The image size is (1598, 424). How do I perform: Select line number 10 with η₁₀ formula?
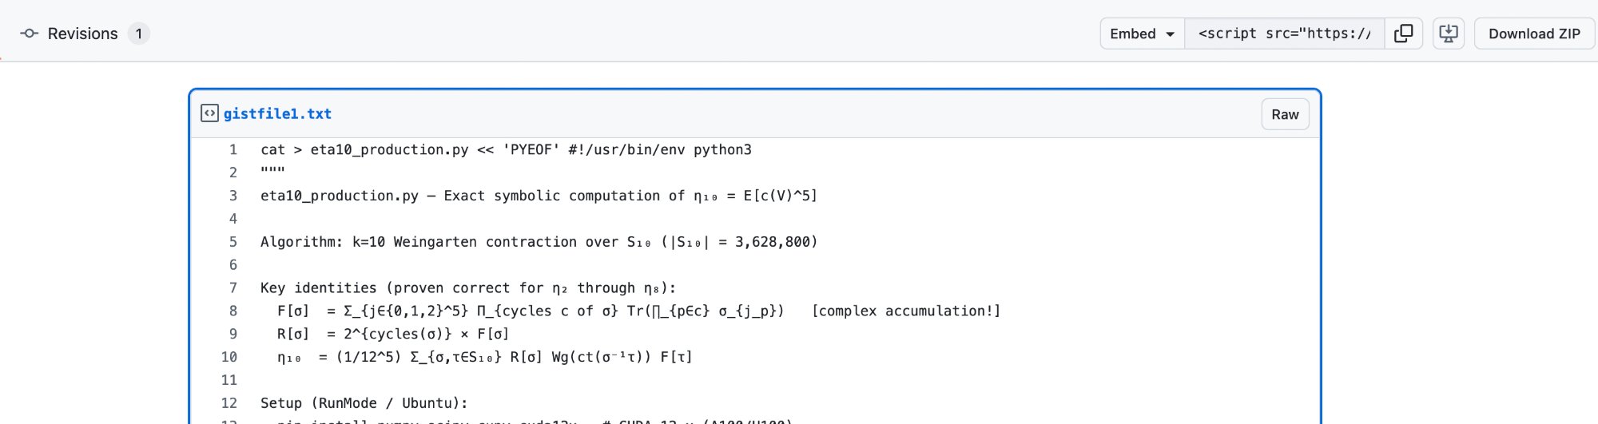point(229,357)
